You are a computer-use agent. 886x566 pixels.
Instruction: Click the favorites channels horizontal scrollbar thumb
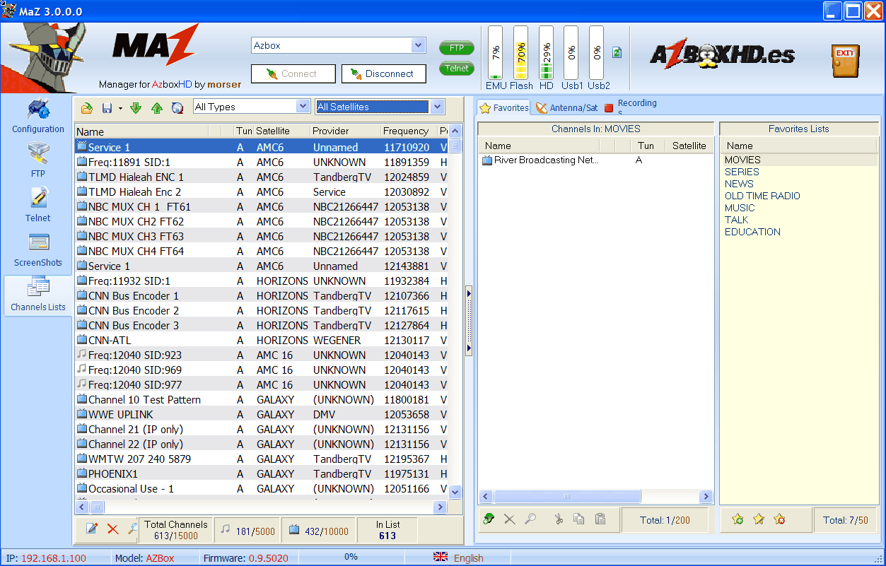coord(566,496)
